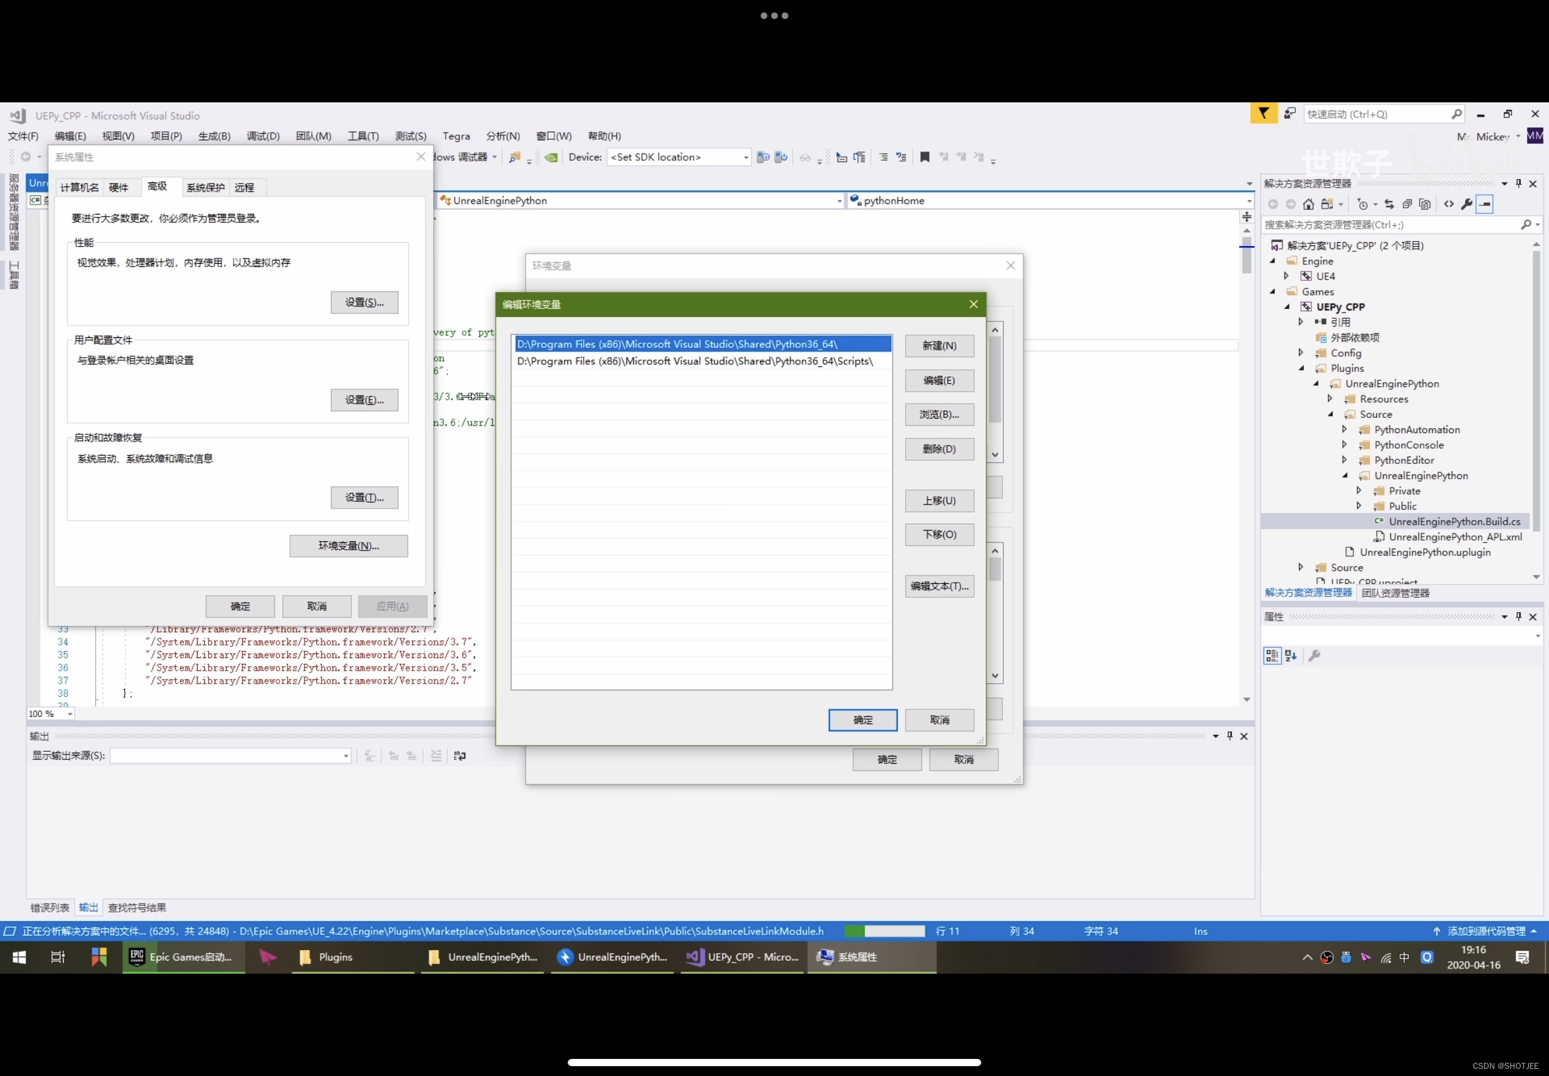
Task: Select the Python36_64 path entry
Action: click(700, 343)
